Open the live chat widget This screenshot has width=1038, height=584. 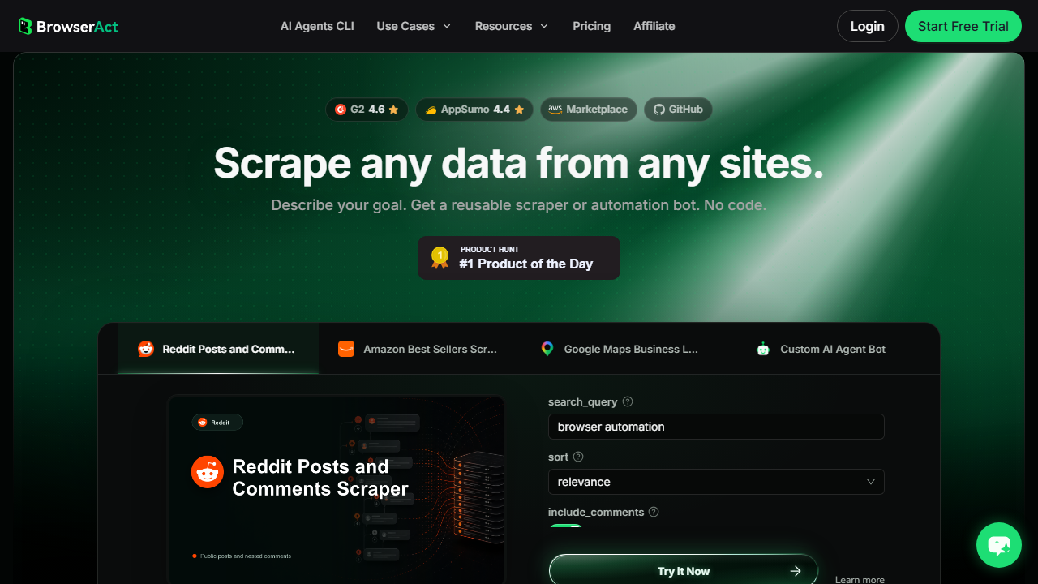coord(999,545)
